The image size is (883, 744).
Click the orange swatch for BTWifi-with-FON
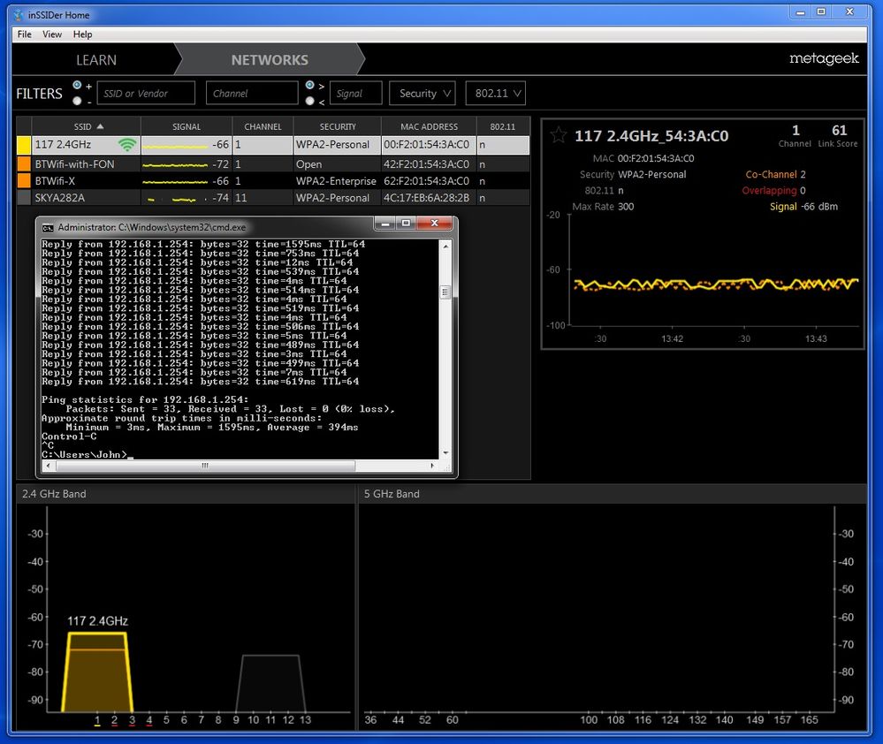[24, 163]
